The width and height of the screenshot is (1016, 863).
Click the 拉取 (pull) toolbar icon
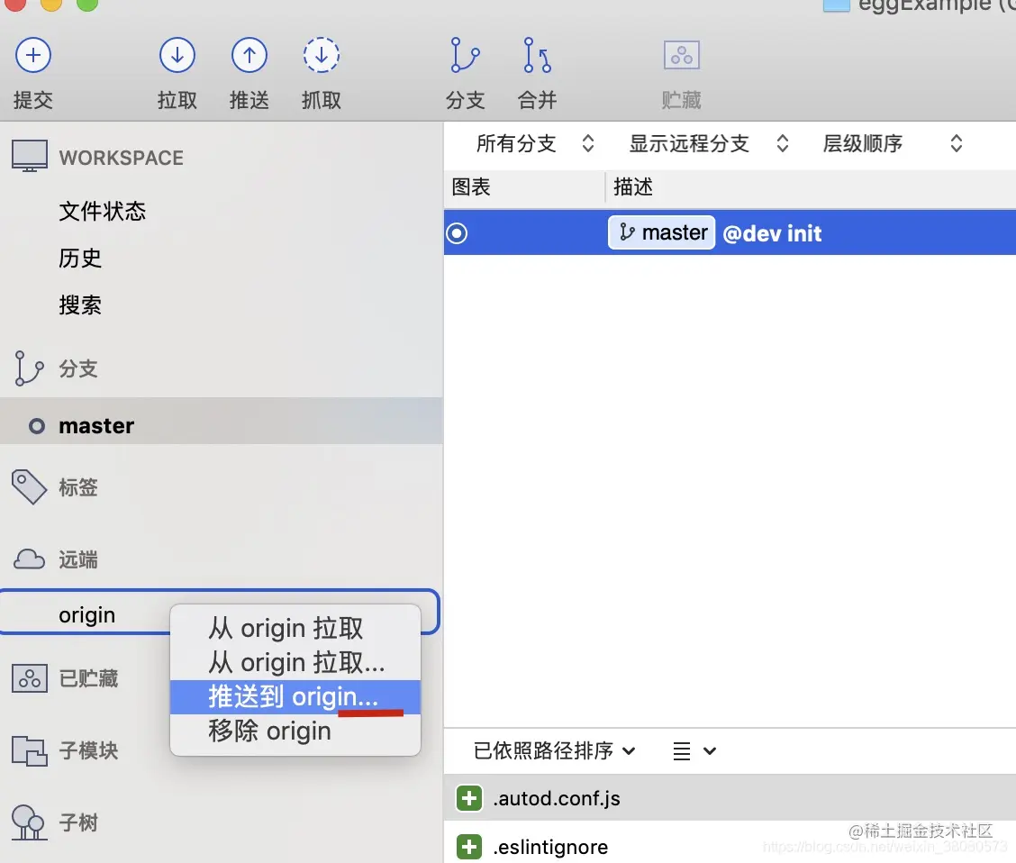pos(177,55)
